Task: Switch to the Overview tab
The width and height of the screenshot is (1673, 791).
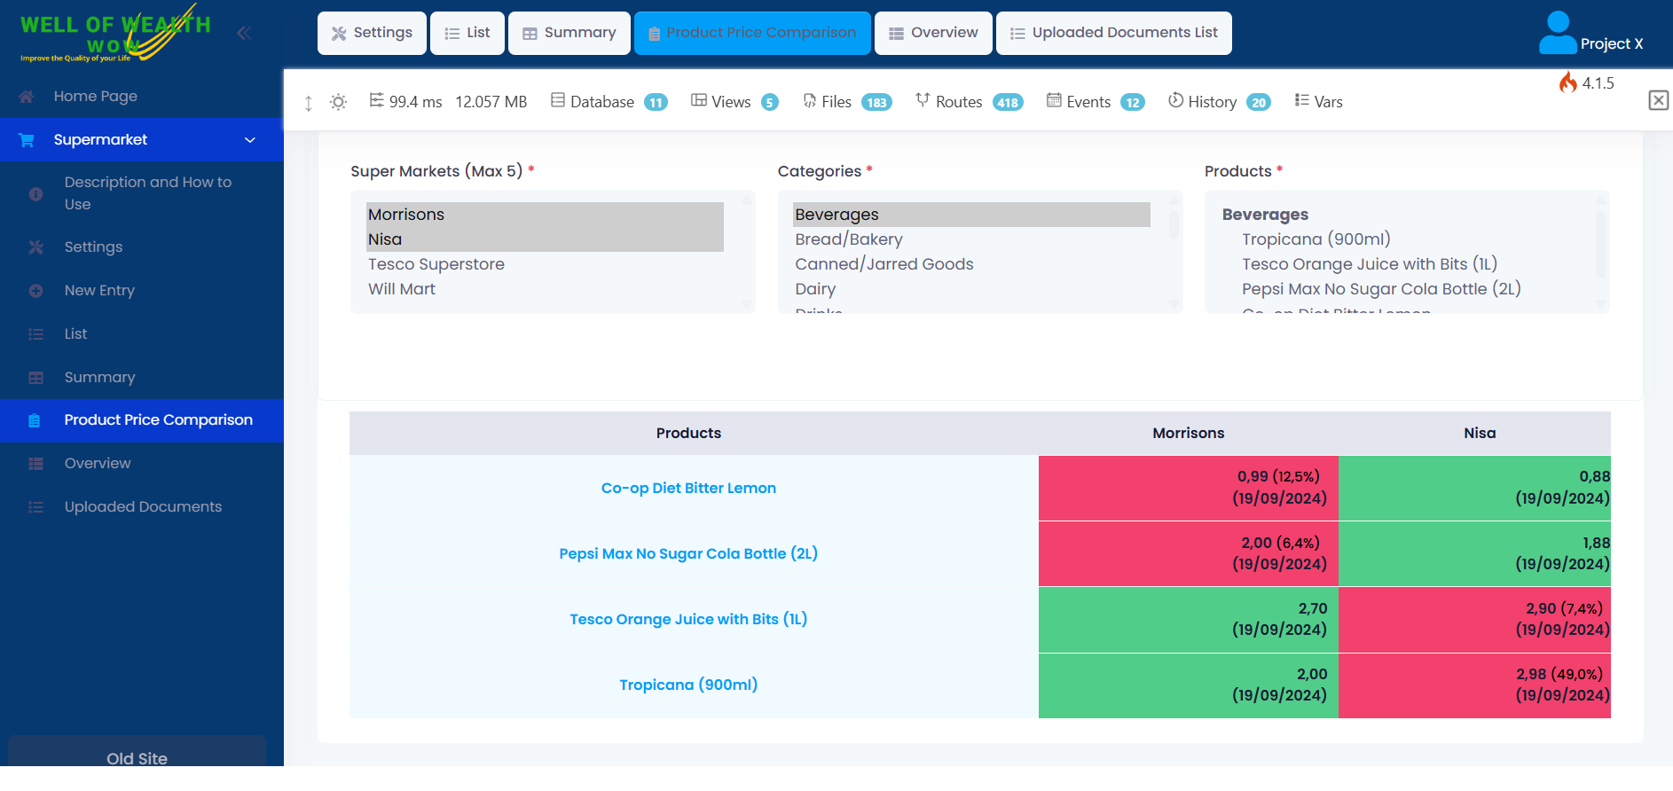Action: pyautogui.click(x=933, y=33)
